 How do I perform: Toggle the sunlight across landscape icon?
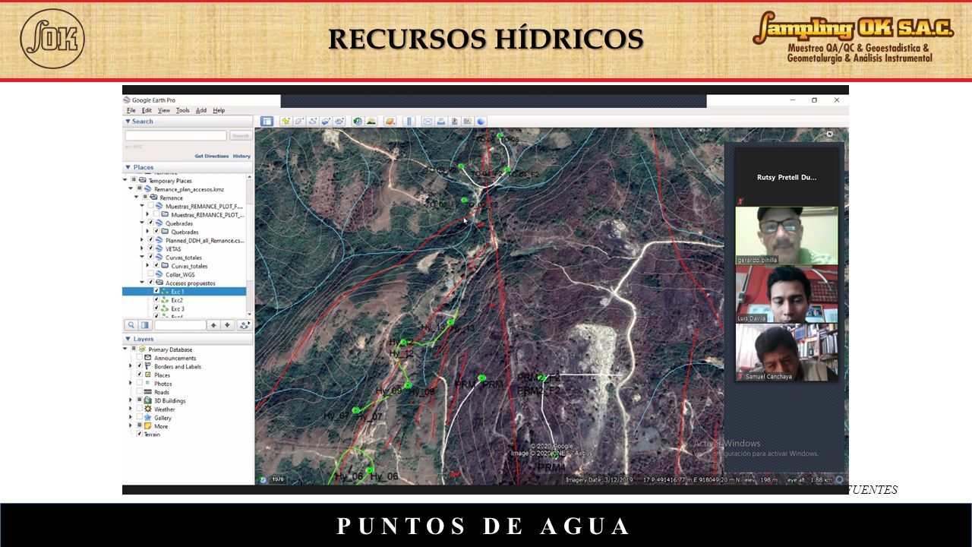point(371,121)
